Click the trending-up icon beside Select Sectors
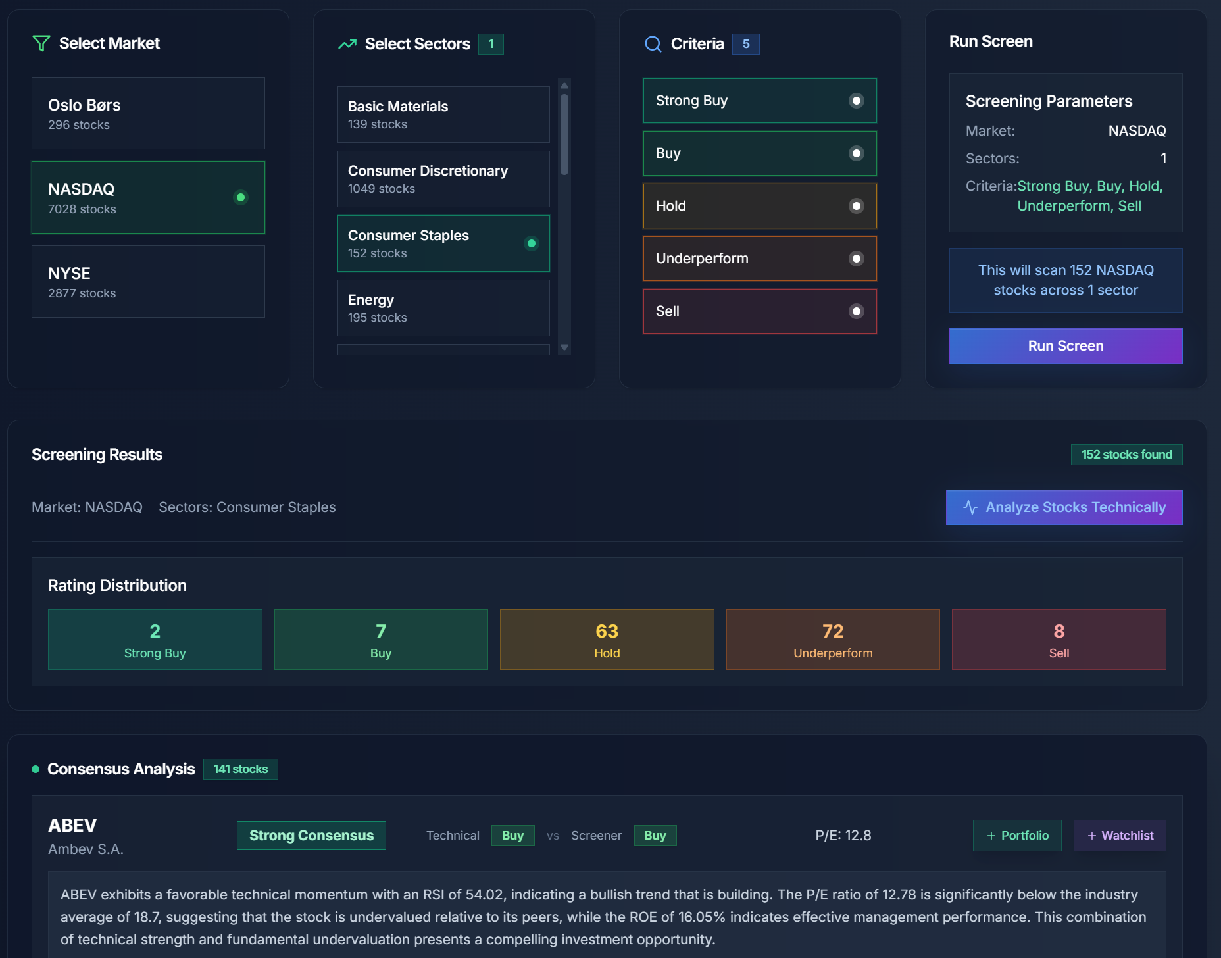The image size is (1221, 958). click(x=347, y=43)
